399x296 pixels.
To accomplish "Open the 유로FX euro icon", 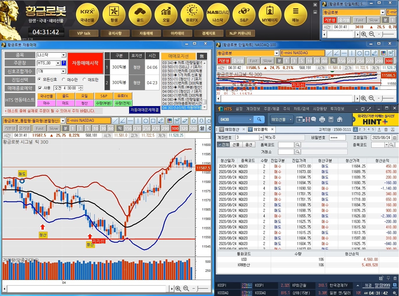I will click(192, 15).
